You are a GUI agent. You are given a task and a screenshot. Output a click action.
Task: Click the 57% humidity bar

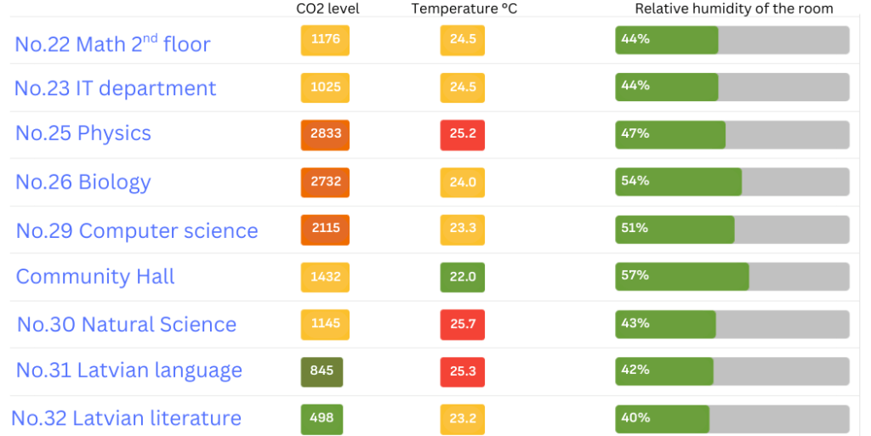click(732, 276)
